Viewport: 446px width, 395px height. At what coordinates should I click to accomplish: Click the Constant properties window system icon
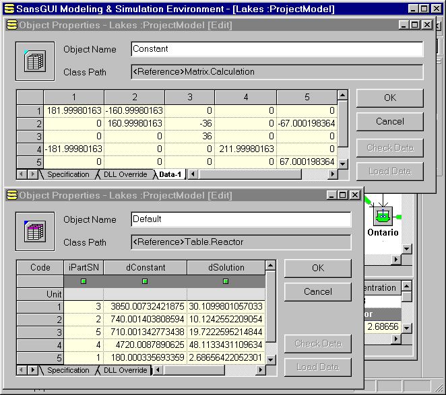11,24
